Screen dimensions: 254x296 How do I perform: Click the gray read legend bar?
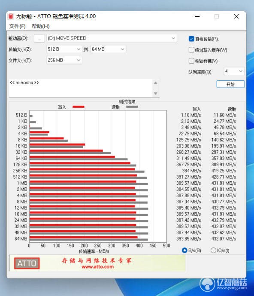tap(132, 107)
